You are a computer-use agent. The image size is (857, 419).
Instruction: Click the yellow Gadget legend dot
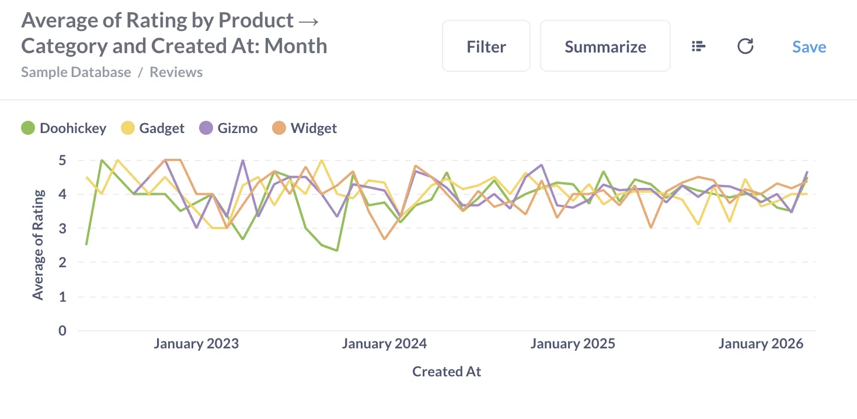(127, 128)
